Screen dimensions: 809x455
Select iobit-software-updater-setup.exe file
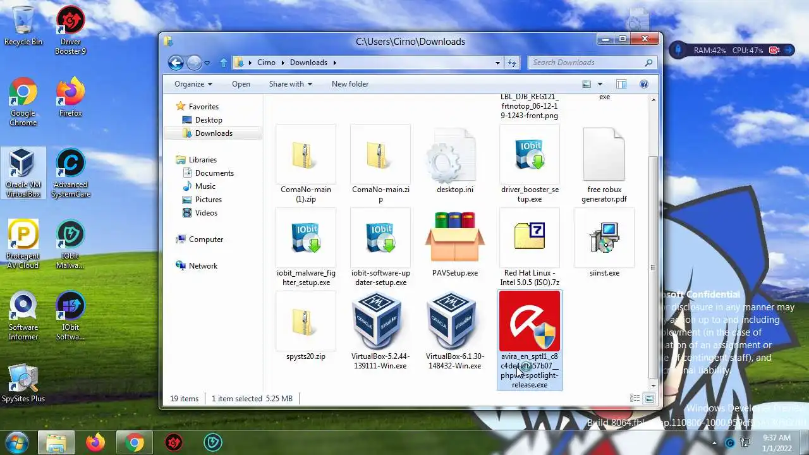click(380, 248)
